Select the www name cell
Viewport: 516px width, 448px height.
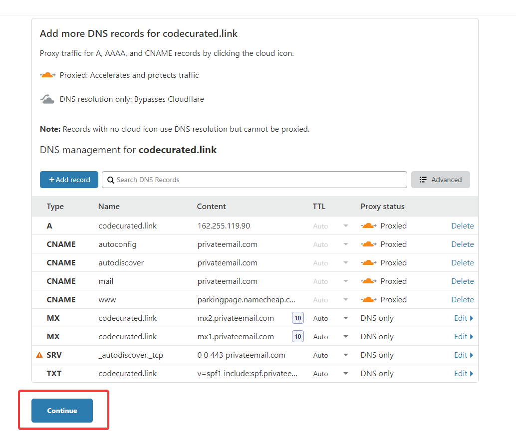pos(107,300)
